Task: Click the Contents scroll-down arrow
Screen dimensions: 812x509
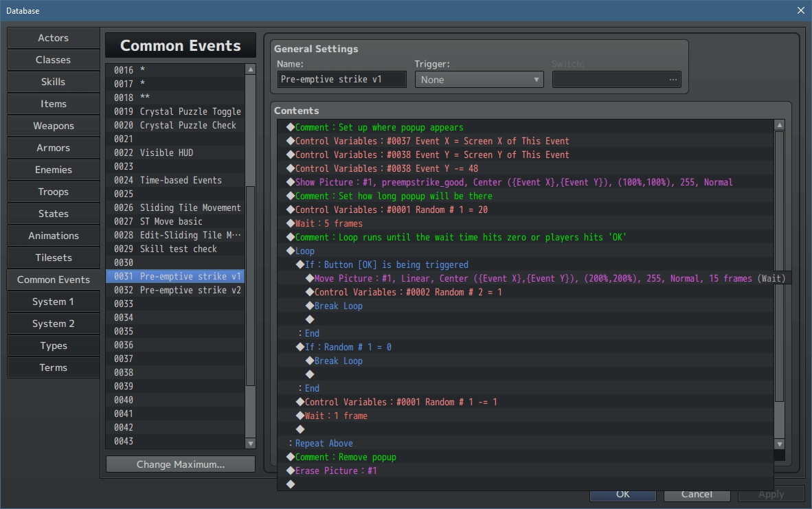Action: (x=780, y=444)
